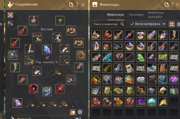Click the grid view icon in inventory

[172, 24]
